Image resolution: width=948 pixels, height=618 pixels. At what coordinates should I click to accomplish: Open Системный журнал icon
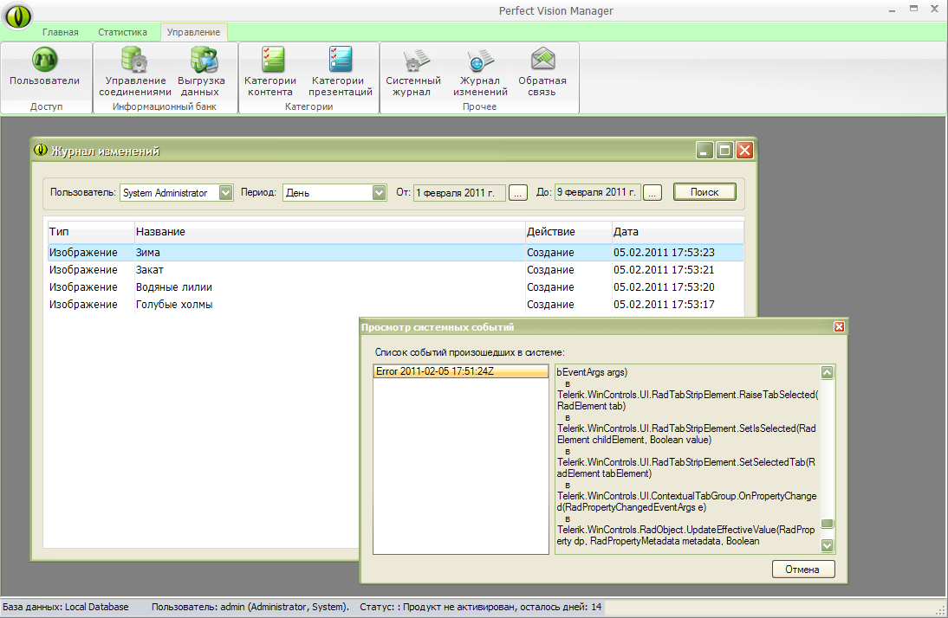pos(415,60)
